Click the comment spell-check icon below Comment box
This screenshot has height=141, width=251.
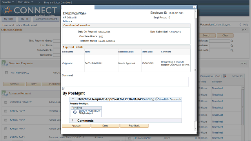coord(64,89)
